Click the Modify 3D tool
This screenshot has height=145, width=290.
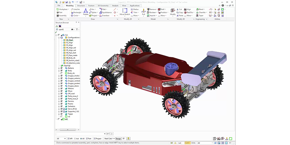coord(173,12)
